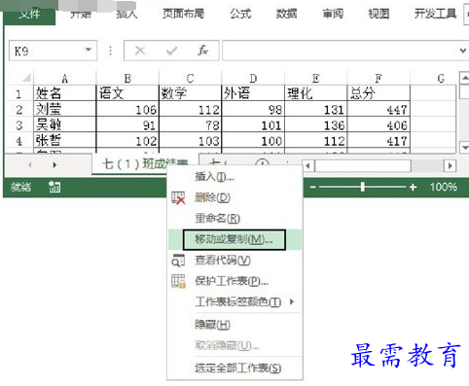
Task: Open the 视图 ribbon tab
Action: (379, 14)
